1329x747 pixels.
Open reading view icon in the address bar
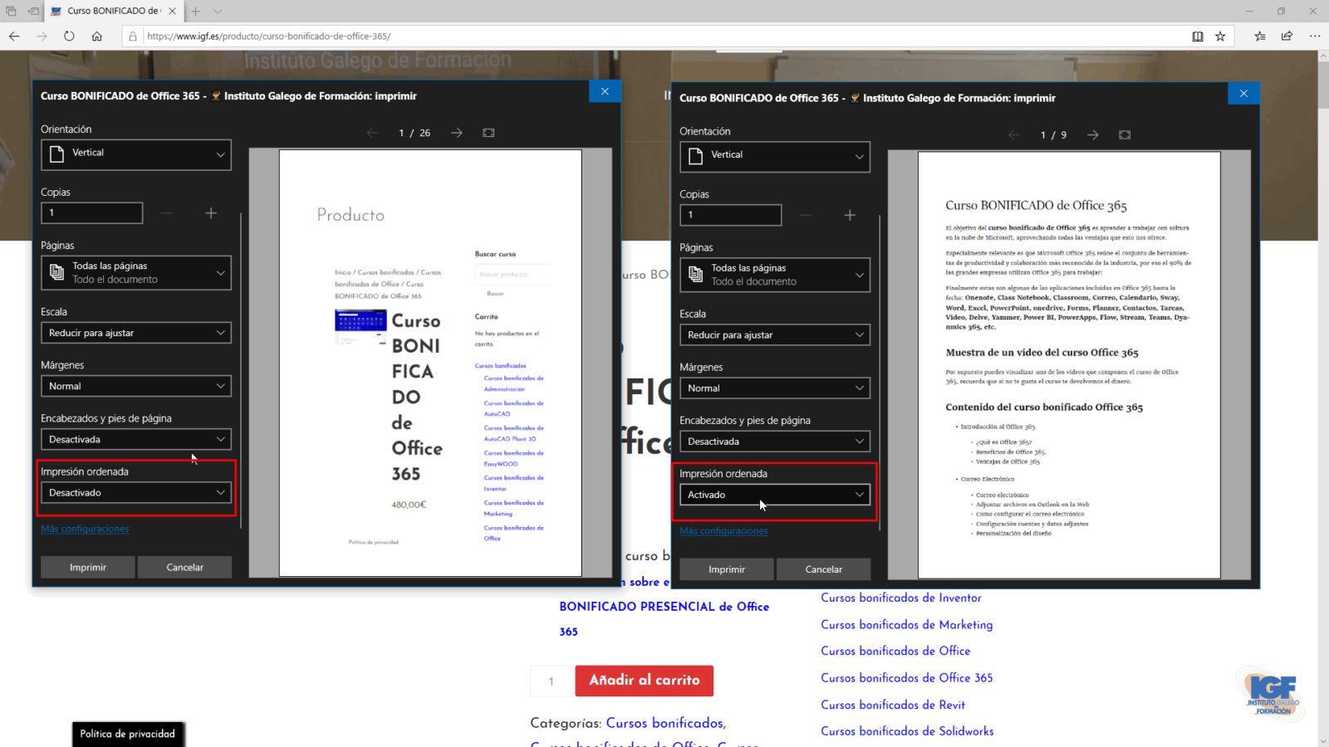pos(1197,36)
